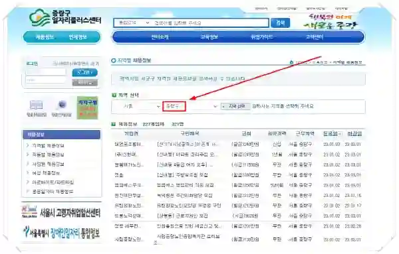Click the 중랑구 일자리플러스센터 logo

[65, 17]
